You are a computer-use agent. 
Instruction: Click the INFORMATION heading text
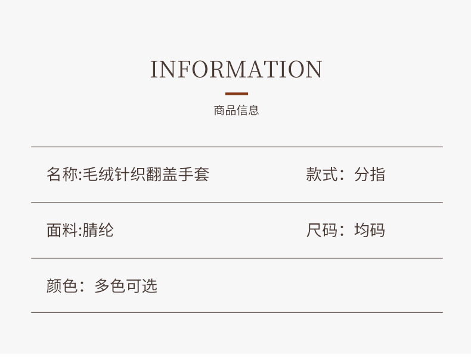[236, 70]
